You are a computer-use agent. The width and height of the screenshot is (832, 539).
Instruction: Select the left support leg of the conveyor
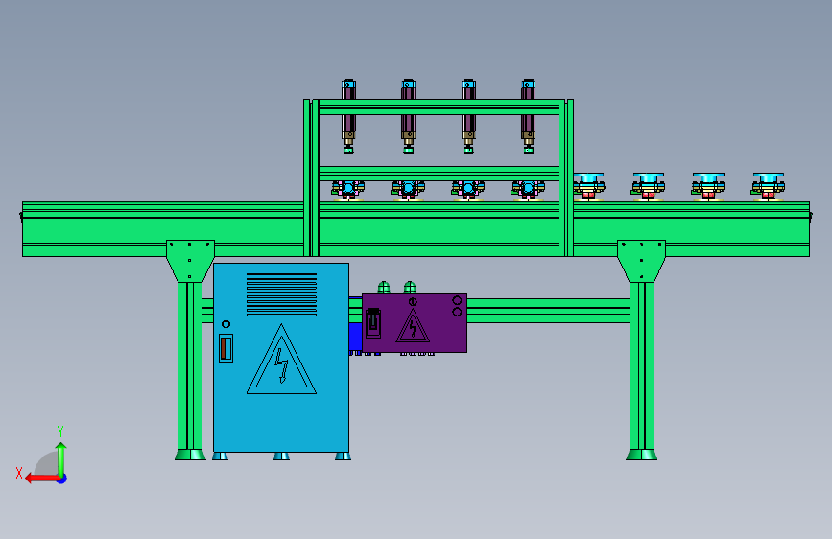(x=190, y=366)
